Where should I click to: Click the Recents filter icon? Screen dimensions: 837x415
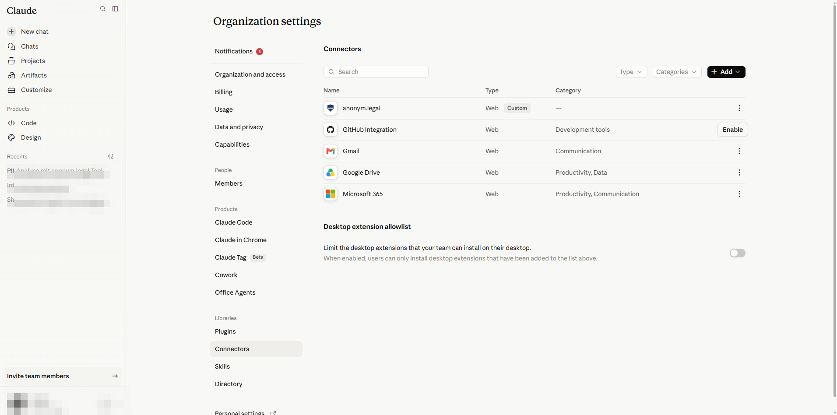pos(111,157)
